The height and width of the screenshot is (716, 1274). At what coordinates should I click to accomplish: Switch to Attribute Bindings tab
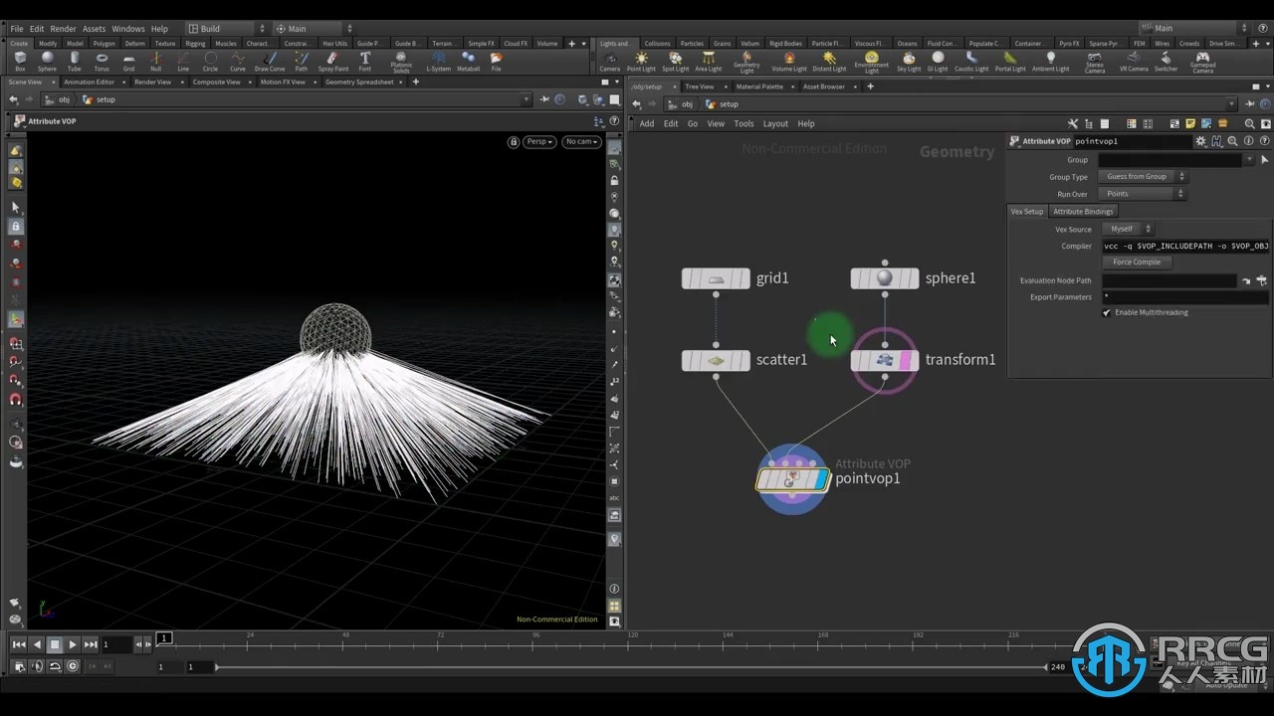click(x=1083, y=211)
